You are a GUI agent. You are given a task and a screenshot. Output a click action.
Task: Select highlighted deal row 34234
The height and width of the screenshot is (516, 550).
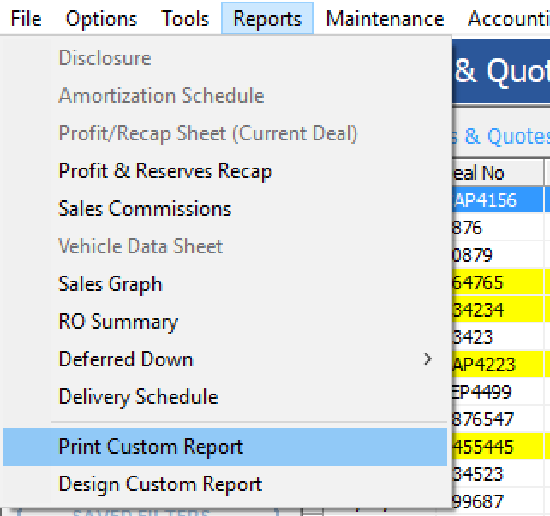tap(501, 310)
